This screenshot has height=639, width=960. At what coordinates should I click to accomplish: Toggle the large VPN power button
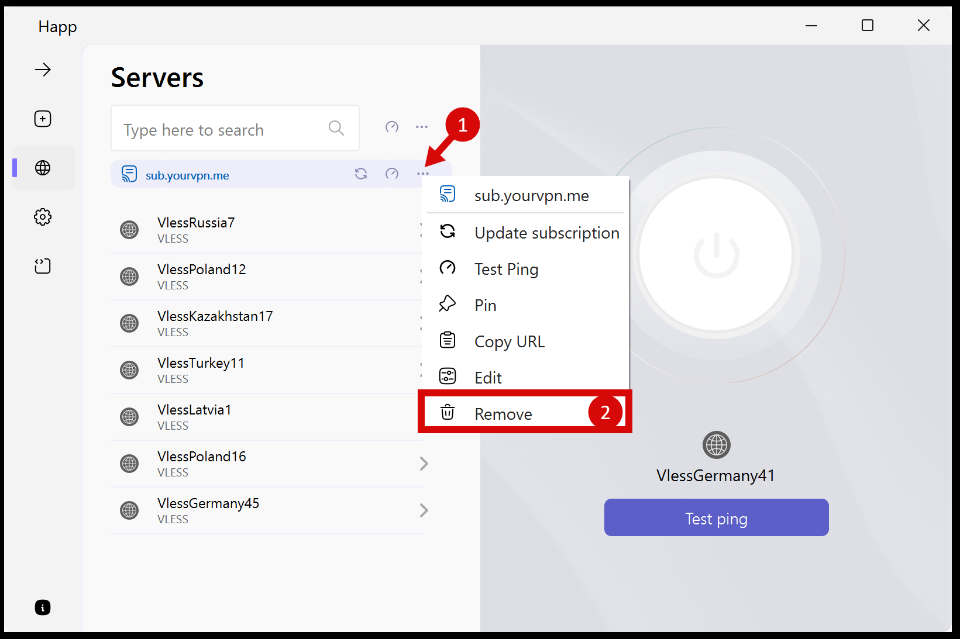click(716, 255)
